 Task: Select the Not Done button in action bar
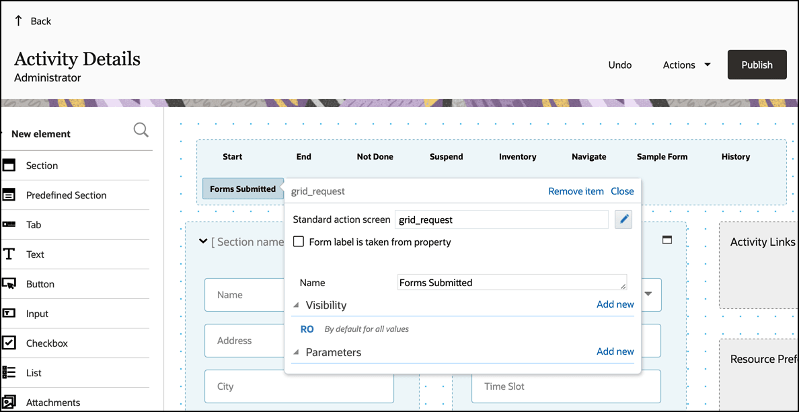coord(375,157)
